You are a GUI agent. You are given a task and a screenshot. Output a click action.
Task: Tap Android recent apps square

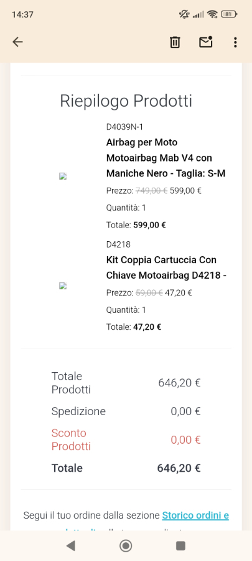click(x=180, y=545)
